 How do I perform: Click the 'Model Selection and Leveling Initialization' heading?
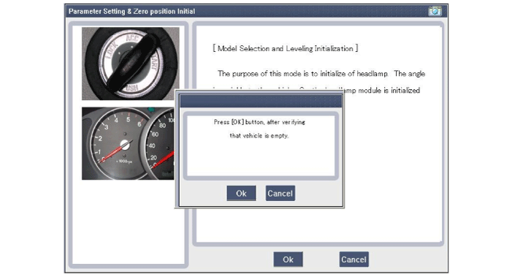[x=286, y=49]
